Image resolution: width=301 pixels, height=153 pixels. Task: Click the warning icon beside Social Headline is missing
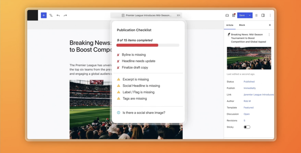pyautogui.click(x=119, y=86)
